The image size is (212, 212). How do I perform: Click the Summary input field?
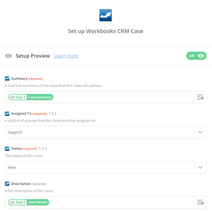[x=99, y=97]
